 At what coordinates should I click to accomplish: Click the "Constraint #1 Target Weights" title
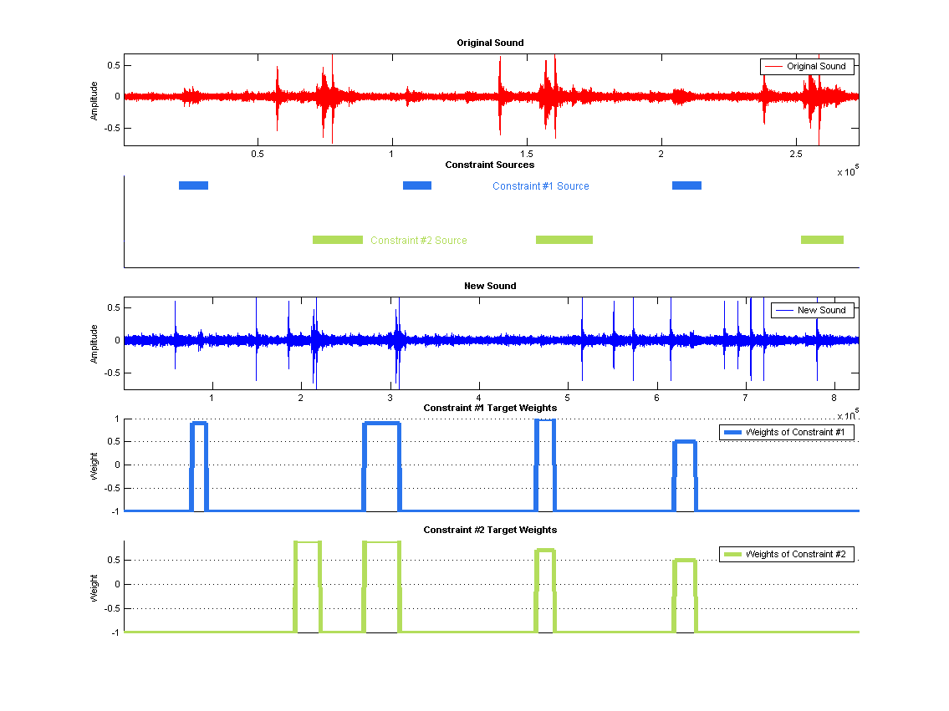click(490, 408)
